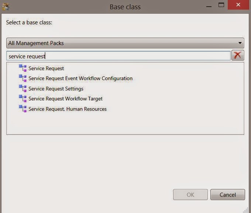Pick Service Request Workflow Target

65,99
